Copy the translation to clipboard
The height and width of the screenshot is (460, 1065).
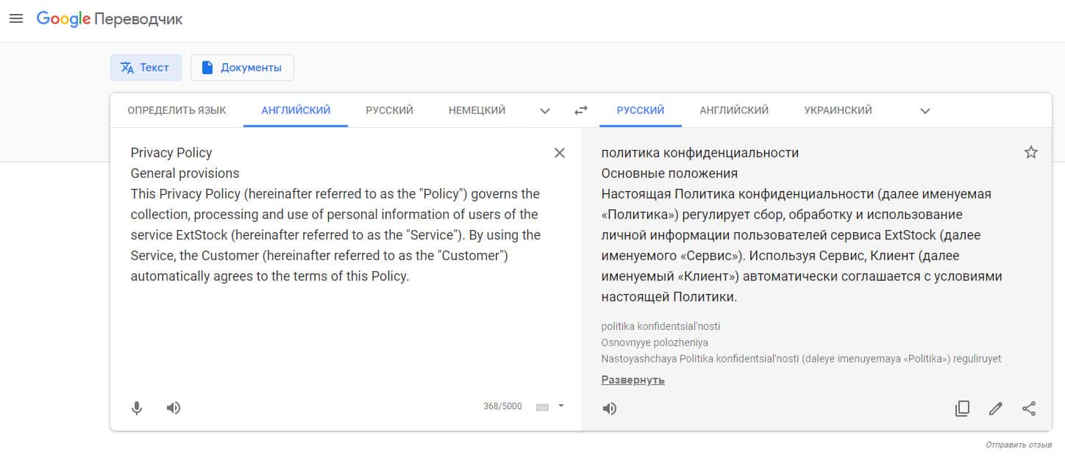(962, 409)
